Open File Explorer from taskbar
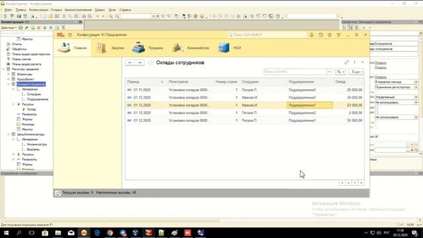The image size is (423, 238). (x=58, y=233)
